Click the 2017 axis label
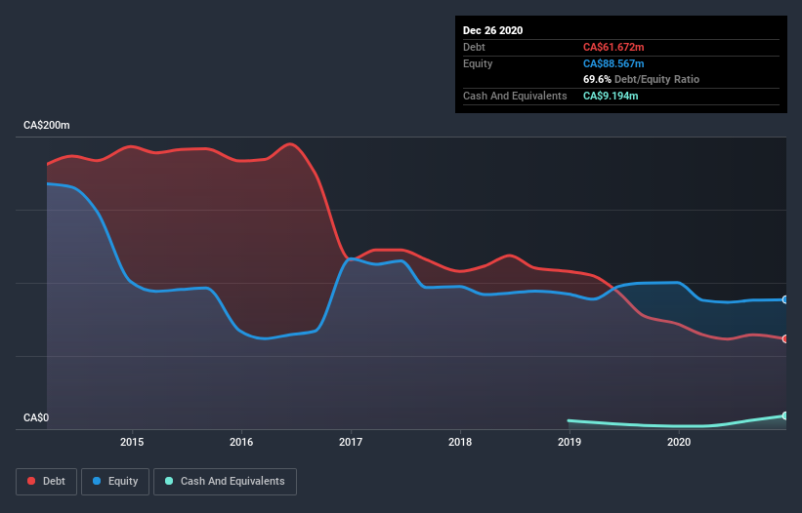Image resolution: width=802 pixels, height=513 pixels. tap(351, 442)
